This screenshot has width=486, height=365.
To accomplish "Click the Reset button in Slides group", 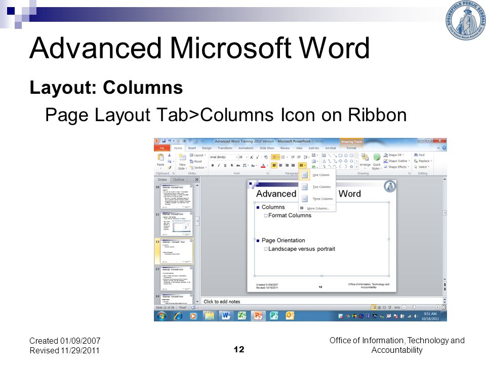I will coord(196,161).
